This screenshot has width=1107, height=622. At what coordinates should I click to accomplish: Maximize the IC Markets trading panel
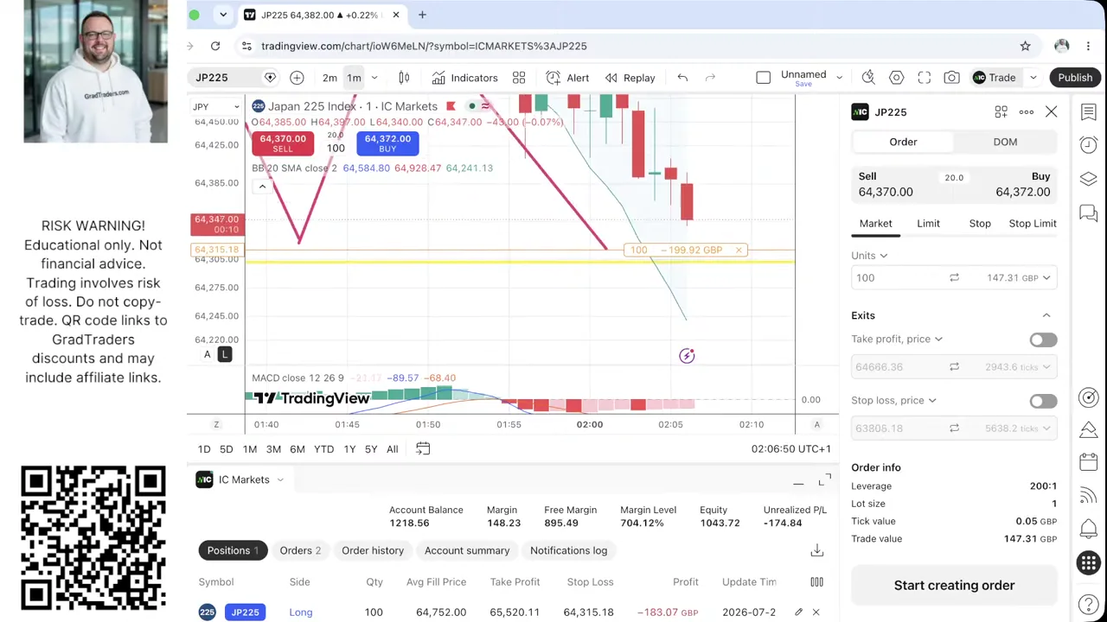pos(824,479)
